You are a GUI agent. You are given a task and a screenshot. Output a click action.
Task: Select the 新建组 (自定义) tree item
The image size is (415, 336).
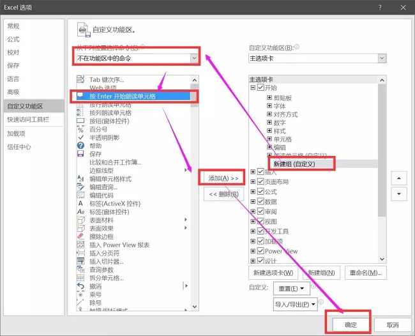[x=294, y=164]
